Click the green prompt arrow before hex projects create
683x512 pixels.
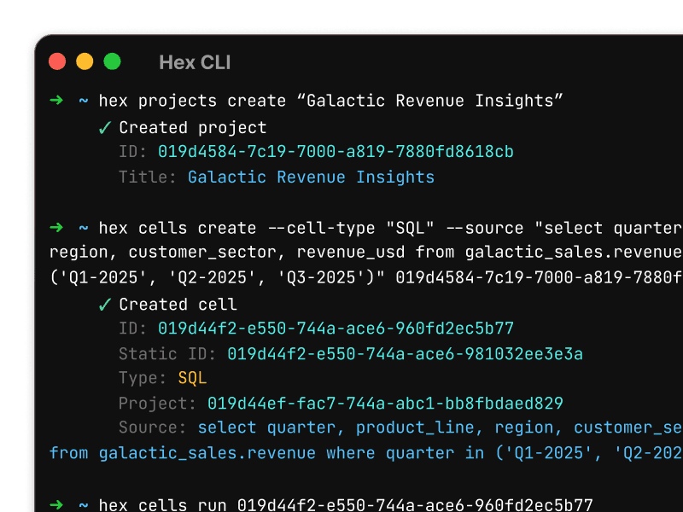(56, 101)
